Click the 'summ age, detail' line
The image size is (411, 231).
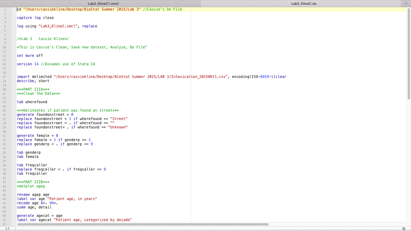(34, 207)
